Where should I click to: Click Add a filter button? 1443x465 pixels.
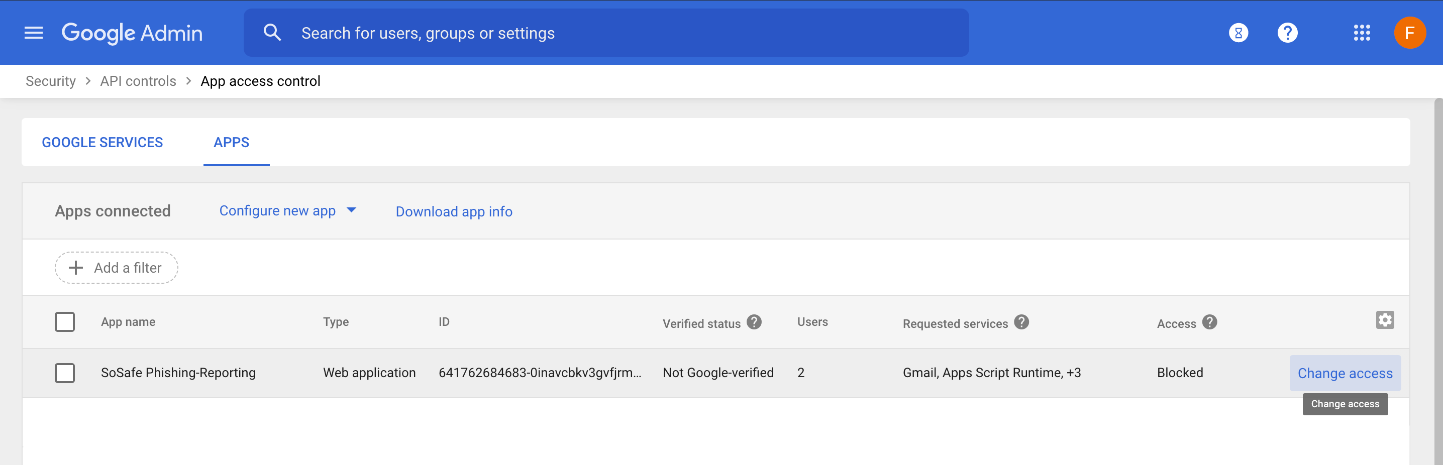pyautogui.click(x=117, y=268)
